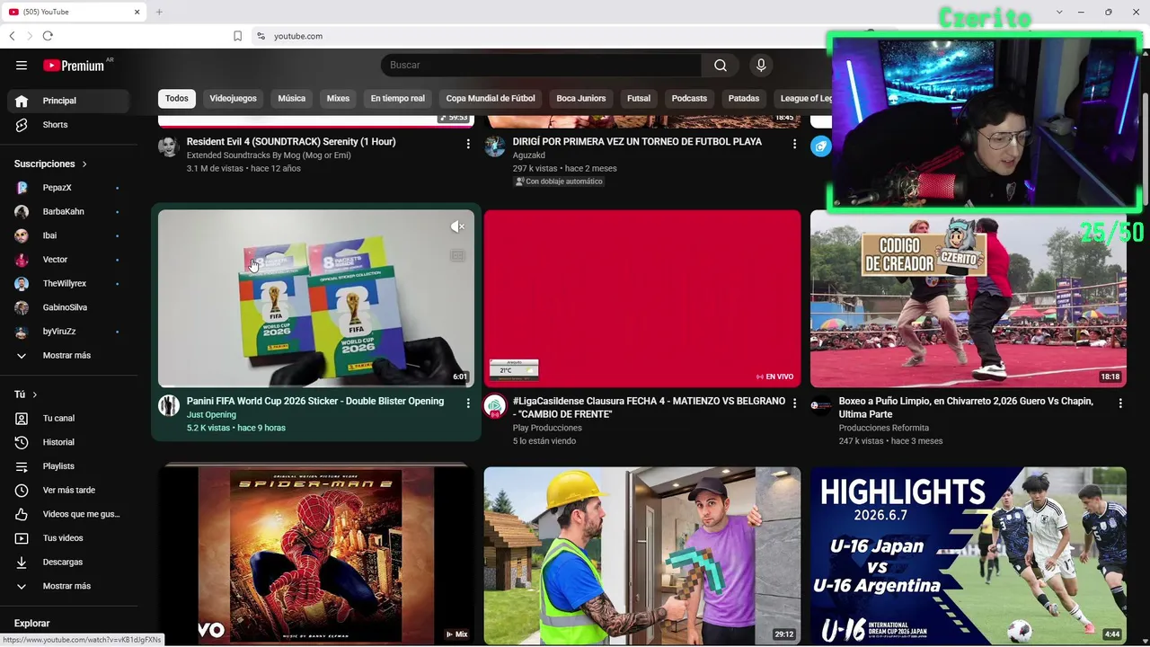
Task: Click Producciones Reformita channel avatar
Action: tap(821, 405)
